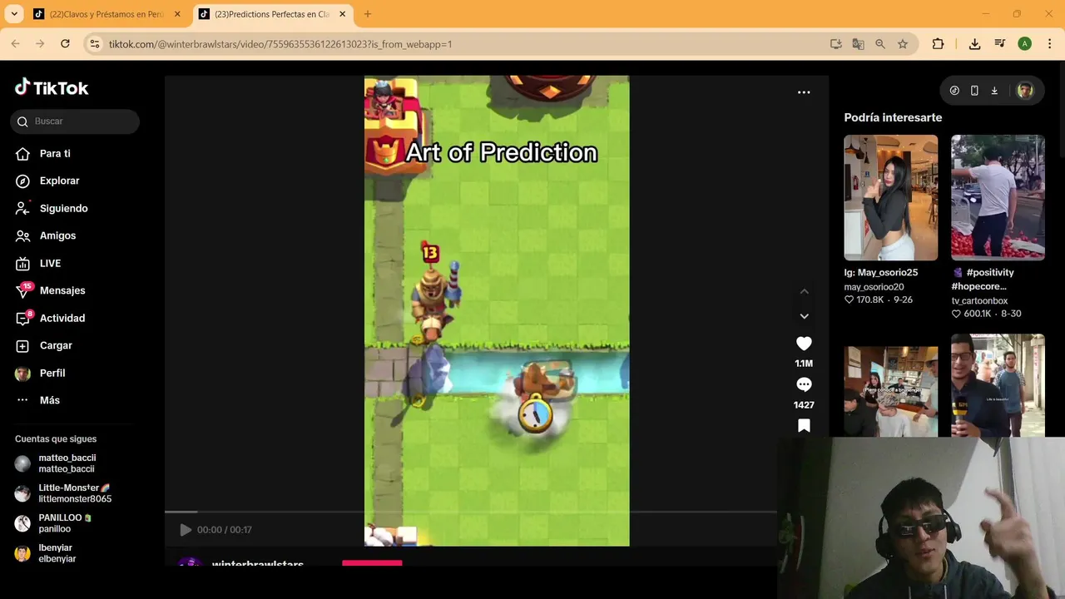Open Chrome profile A avatar
Viewport: 1065px width, 599px height.
coord(1024,44)
